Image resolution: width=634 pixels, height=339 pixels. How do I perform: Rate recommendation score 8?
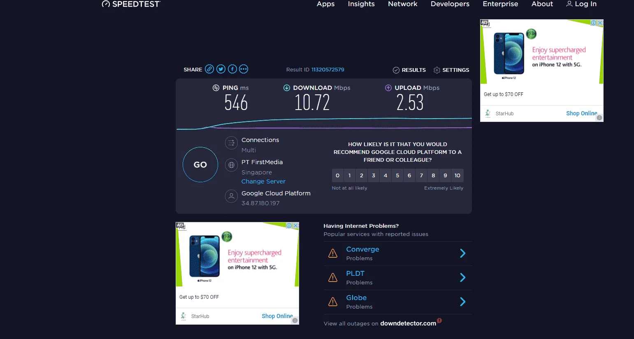click(x=433, y=175)
